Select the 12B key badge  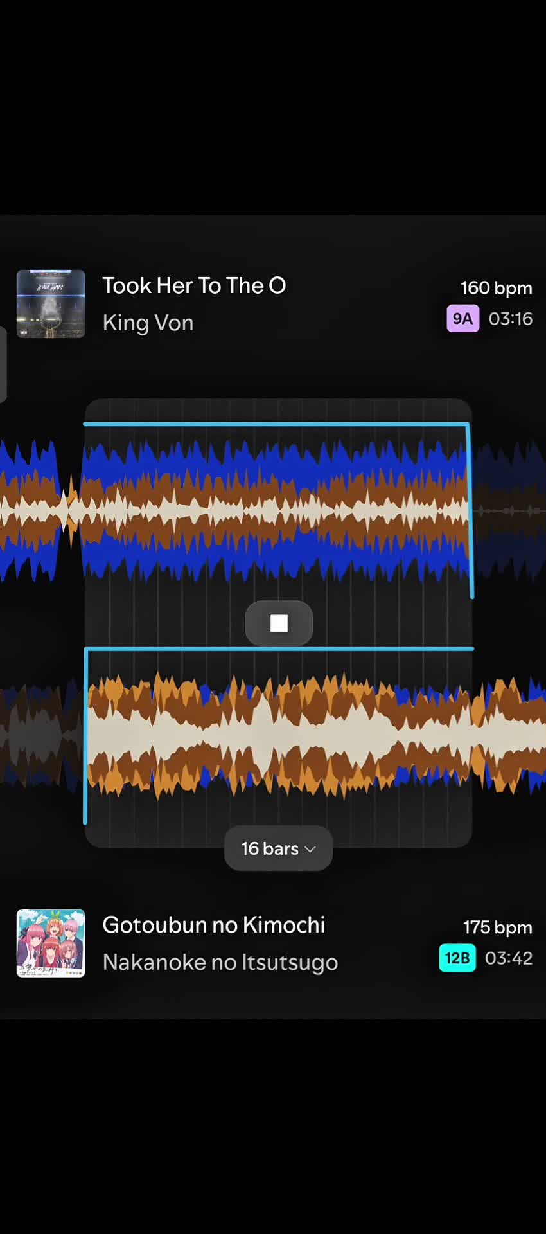pos(457,958)
